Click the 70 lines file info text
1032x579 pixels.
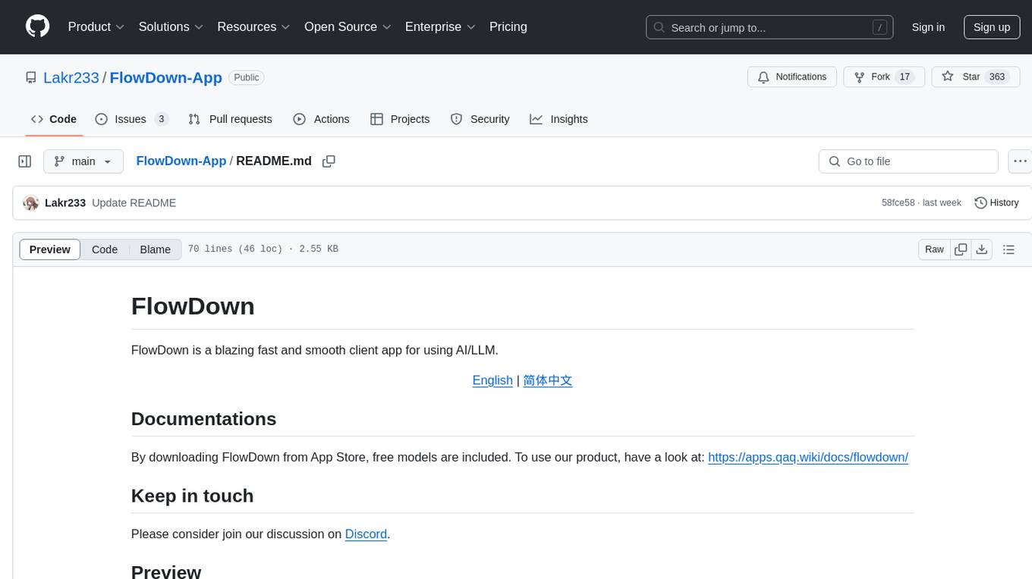click(x=263, y=249)
